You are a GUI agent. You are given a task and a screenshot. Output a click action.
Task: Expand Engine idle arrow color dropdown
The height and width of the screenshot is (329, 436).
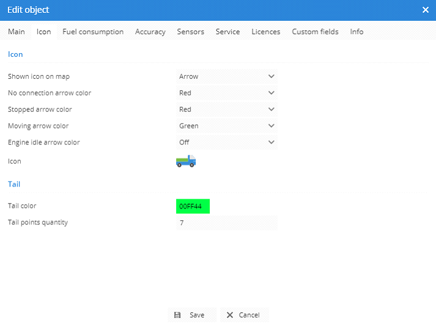click(x=226, y=142)
